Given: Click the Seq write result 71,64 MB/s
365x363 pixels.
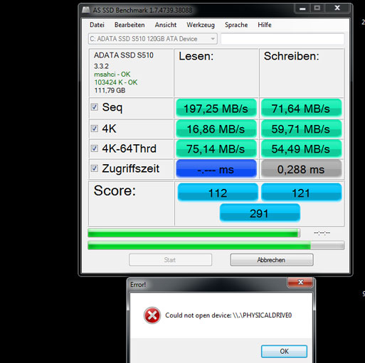Looking at the screenshot, I should coord(301,109).
